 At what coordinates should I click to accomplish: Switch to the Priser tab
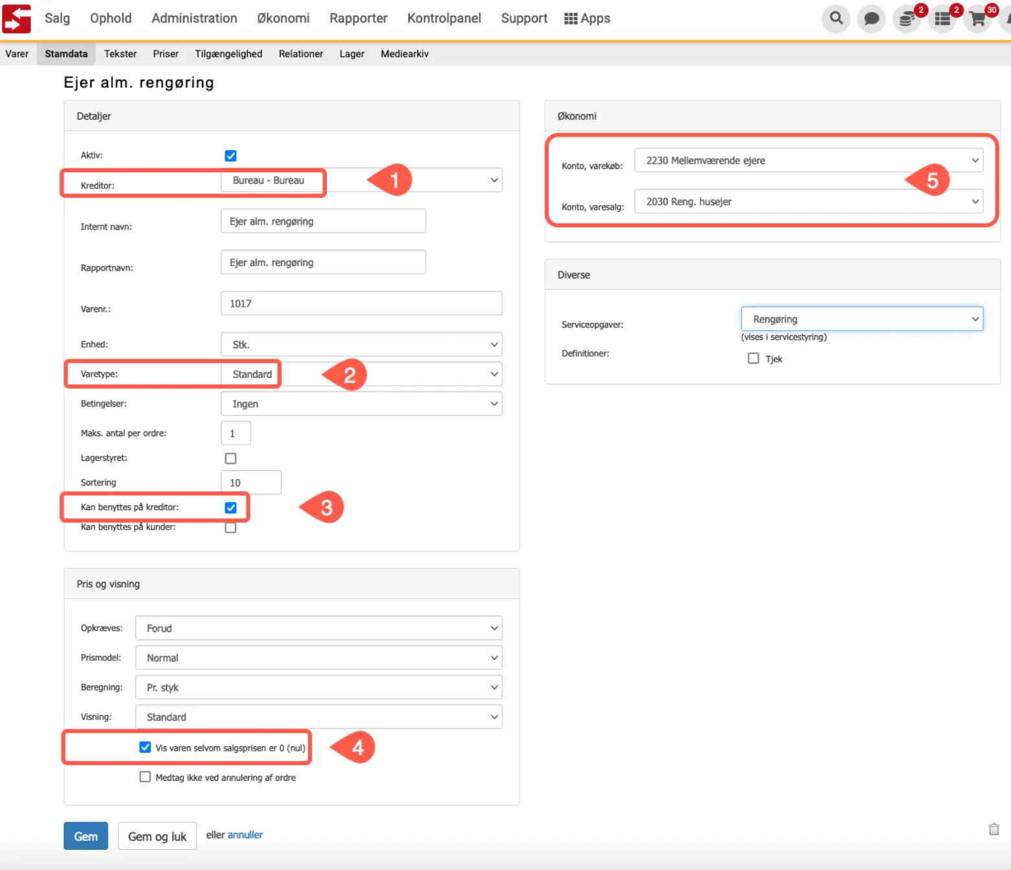point(166,54)
